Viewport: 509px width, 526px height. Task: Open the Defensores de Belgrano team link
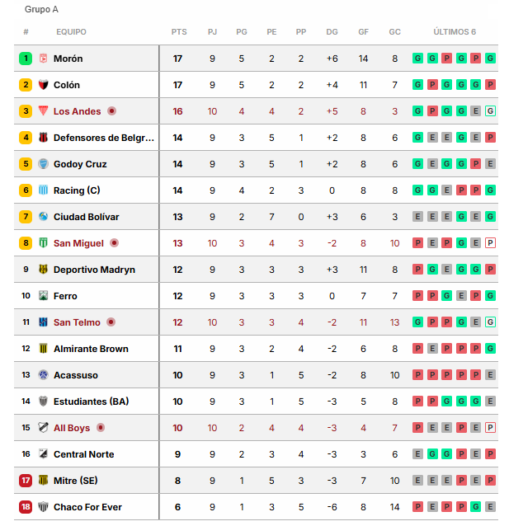pos(104,138)
